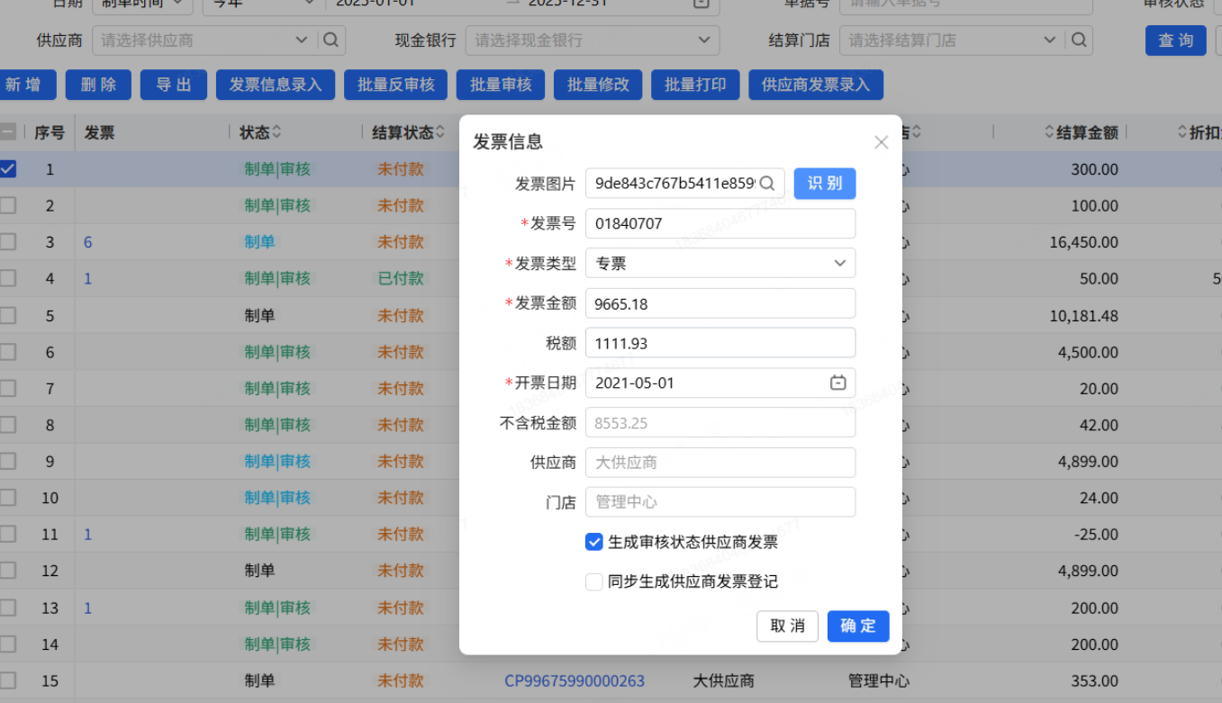1222x703 pixels.
Task: Uncheck generate audited supplier invoice option
Action: point(594,542)
